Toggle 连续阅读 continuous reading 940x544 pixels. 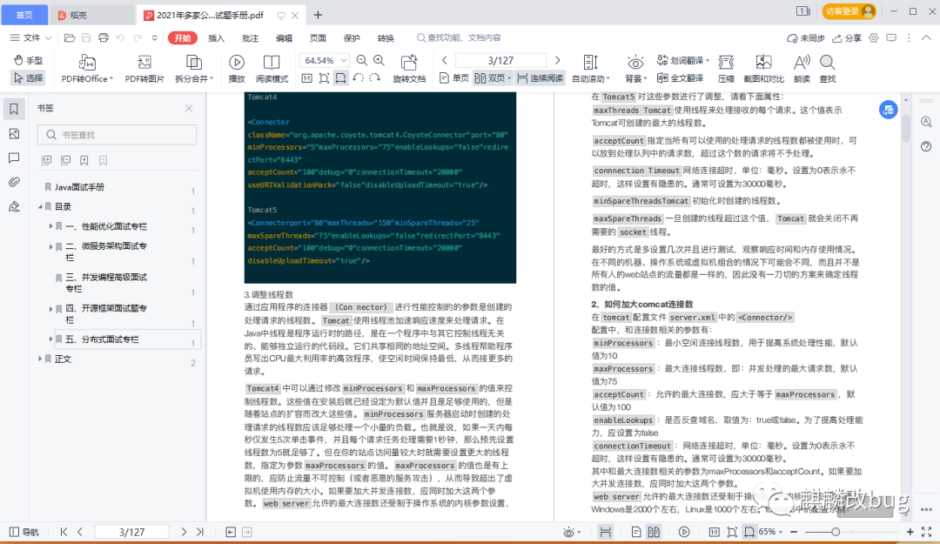(540, 78)
